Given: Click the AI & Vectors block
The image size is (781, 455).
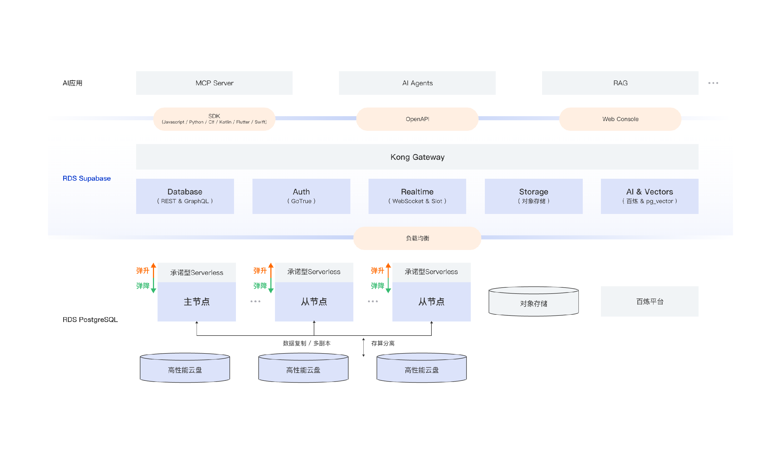Looking at the screenshot, I should (x=649, y=196).
